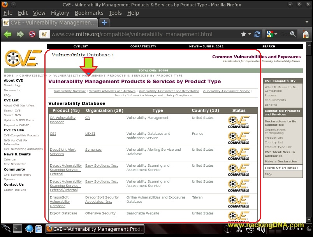The width and height of the screenshot is (313, 237).
Task: Reload the page with the refresh icon
Action: point(257,34)
